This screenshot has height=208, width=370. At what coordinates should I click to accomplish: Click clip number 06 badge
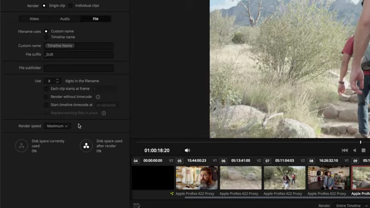224,161
